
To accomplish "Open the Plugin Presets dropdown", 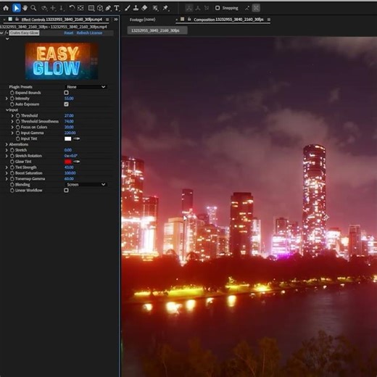I will [x=86, y=87].
